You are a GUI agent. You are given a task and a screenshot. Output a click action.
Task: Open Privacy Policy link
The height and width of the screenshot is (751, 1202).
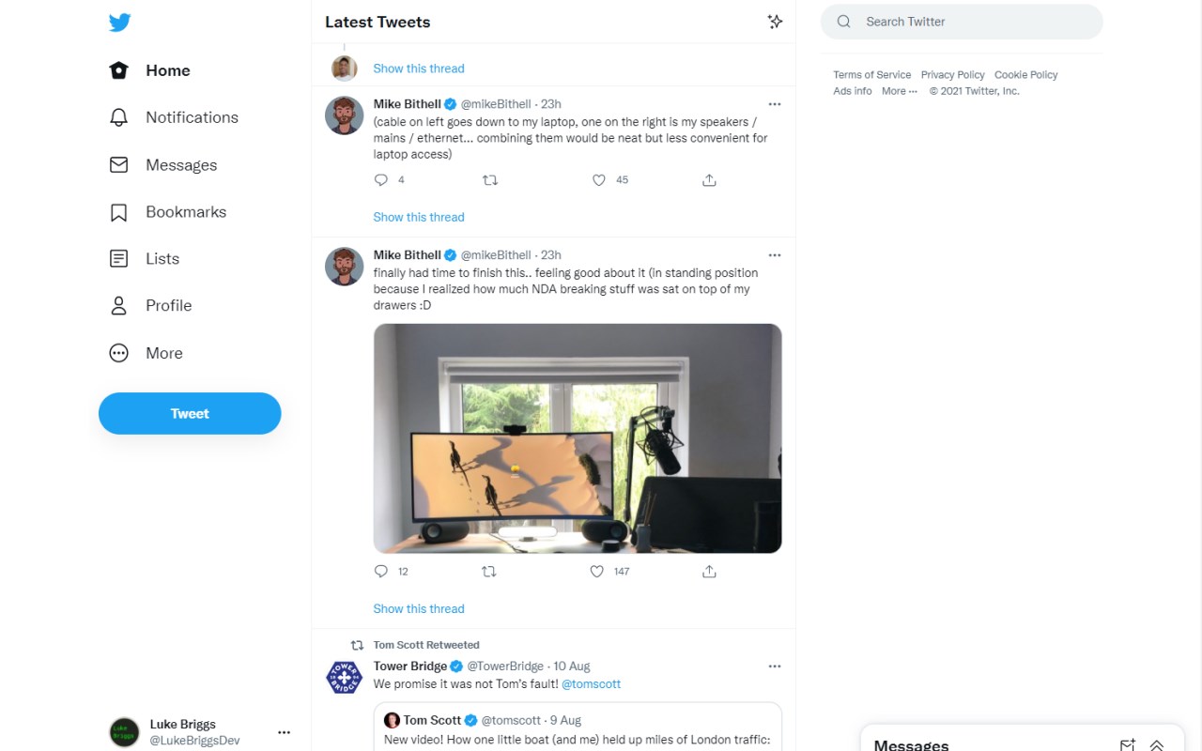point(952,75)
